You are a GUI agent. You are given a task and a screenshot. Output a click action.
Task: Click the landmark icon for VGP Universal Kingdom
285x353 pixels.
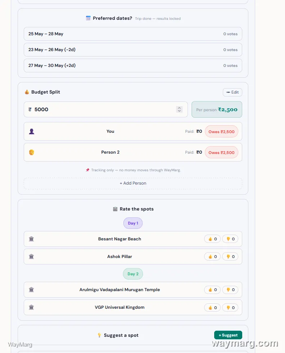coord(32,307)
